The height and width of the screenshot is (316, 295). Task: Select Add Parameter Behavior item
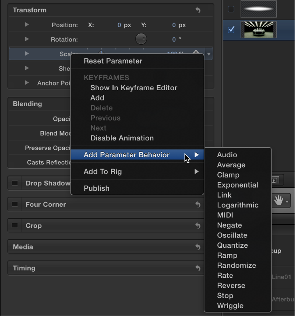click(x=137, y=155)
